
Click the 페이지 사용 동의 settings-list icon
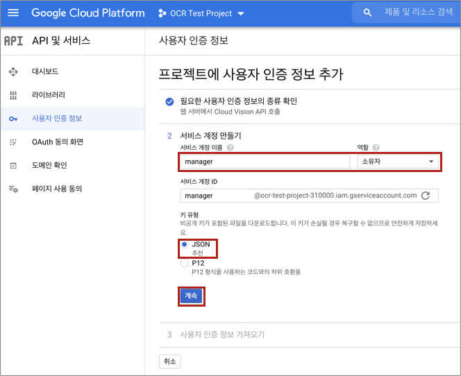point(13,189)
